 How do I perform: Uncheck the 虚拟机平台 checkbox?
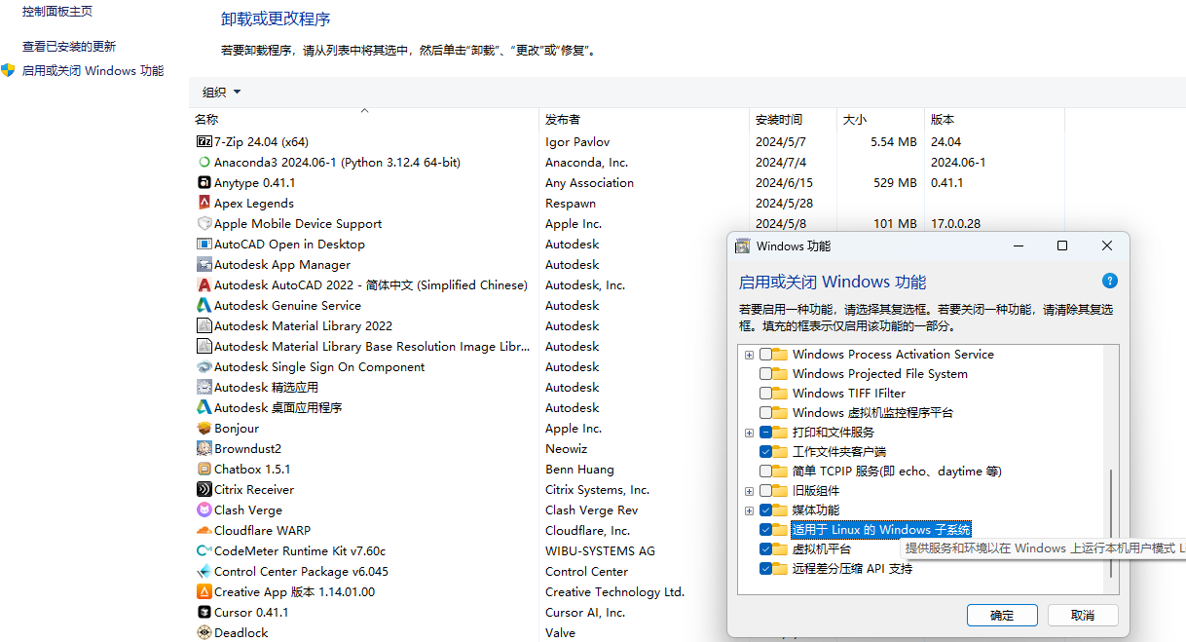[x=766, y=549]
